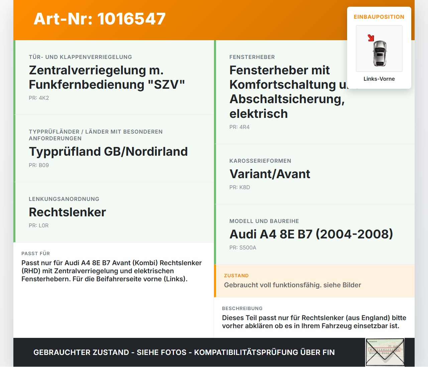The image size is (428, 367).
Task: Select Audi A4 8E B7 (2004-2008) title
Action: coord(311,234)
